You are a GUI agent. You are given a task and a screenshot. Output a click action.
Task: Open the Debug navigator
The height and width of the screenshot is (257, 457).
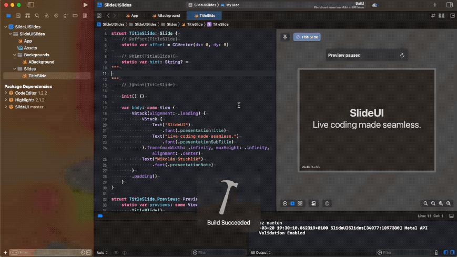click(66, 16)
